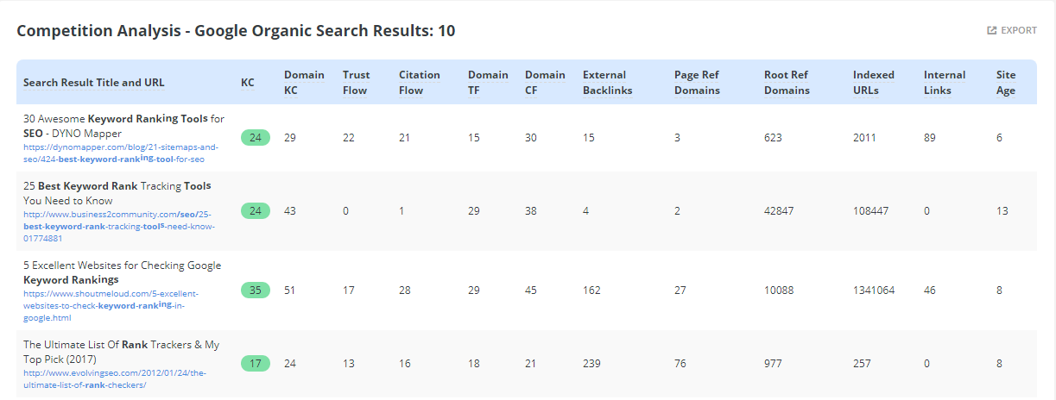Sort by Site Age column header
The width and height of the screenshot is (1056, 400).
point(1006,83)
